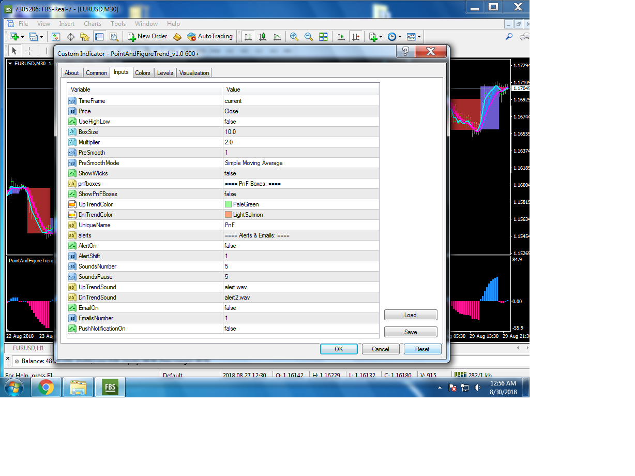Click the bar chart type icon

(x=248, y=37)
